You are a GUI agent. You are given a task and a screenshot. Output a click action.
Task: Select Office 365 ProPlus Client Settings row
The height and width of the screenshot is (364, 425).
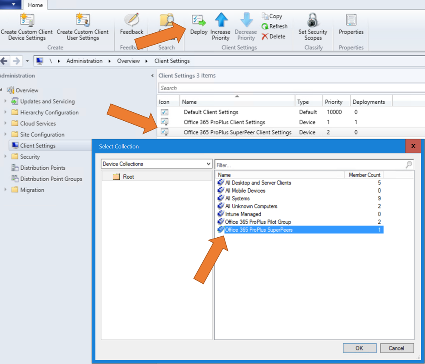[291, 122]
